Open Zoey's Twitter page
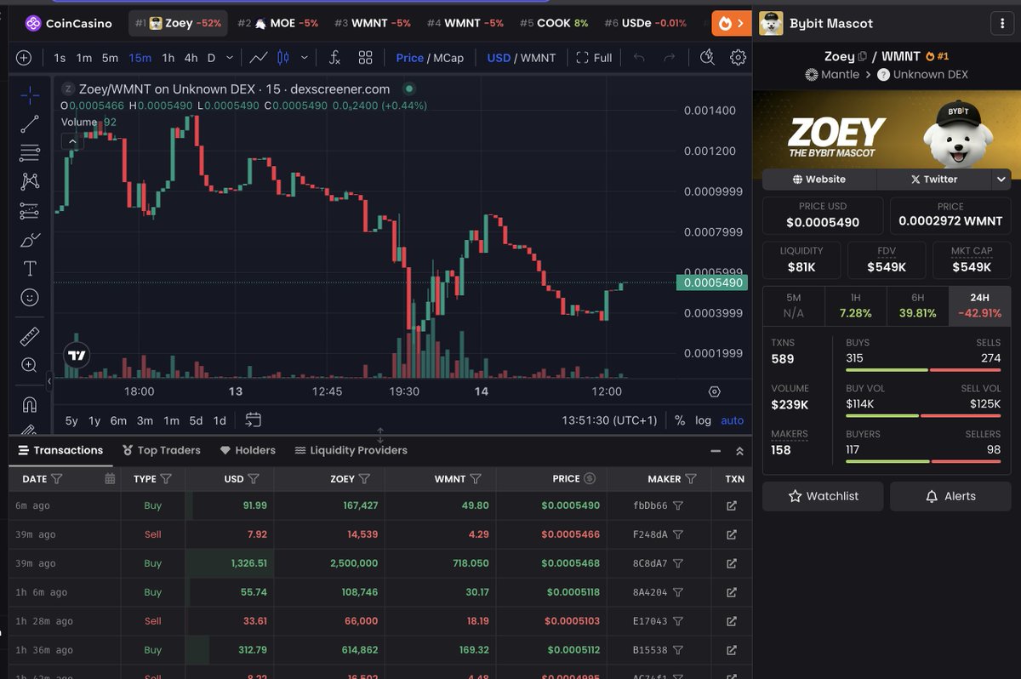1021x679 pixels. [x=934, y=180]
